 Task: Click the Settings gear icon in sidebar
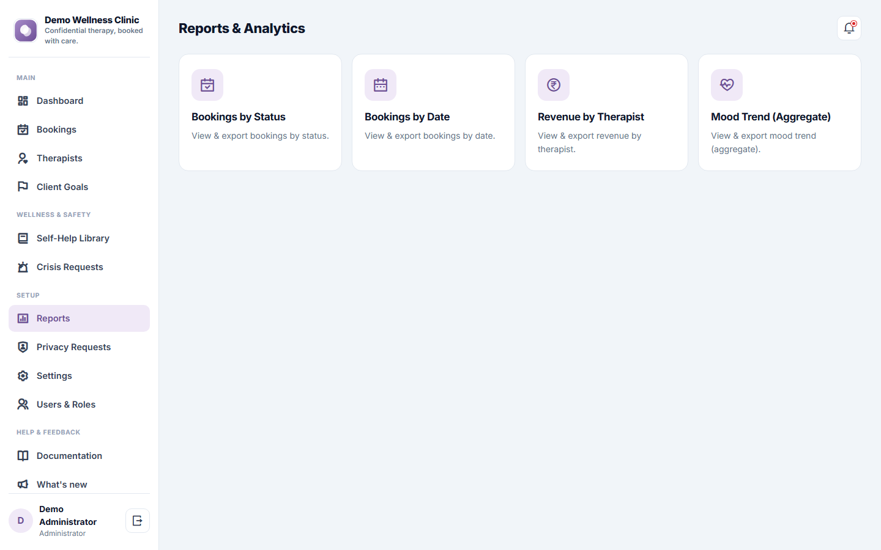tap(23, 376)
